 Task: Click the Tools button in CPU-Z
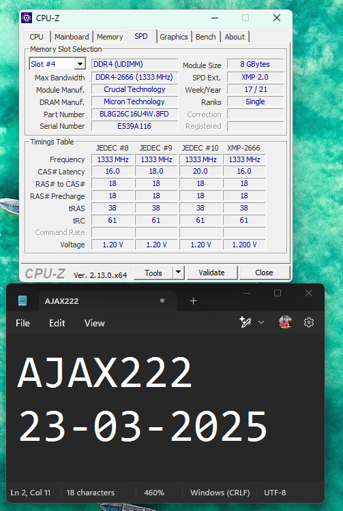[153, 273]
